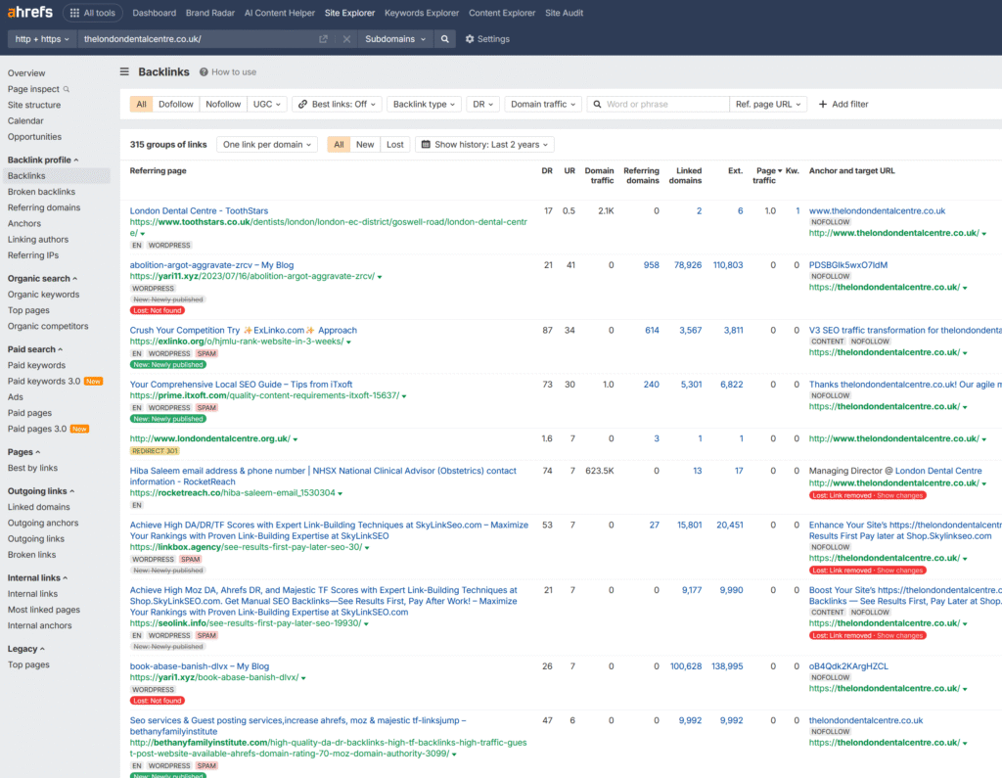Viewport: 1002px width, 778px height.
Task: Open Site Audit
Action: [564, 13]
